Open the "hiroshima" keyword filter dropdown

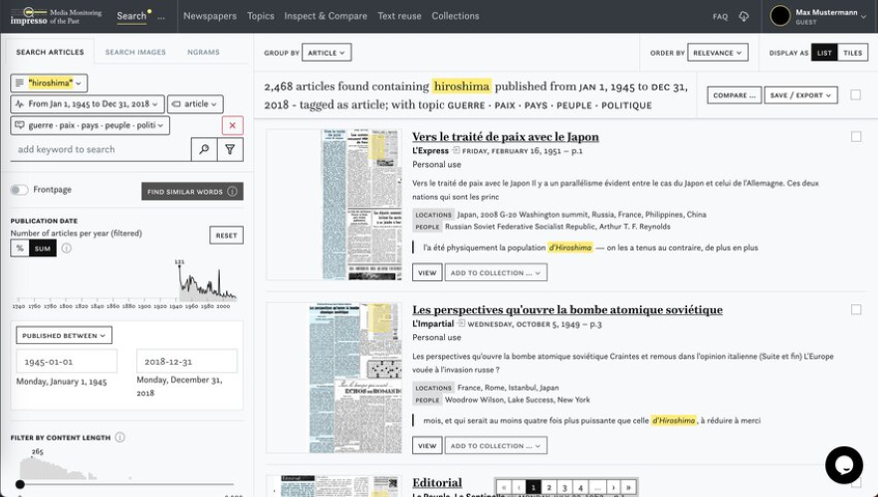point(49,83)
